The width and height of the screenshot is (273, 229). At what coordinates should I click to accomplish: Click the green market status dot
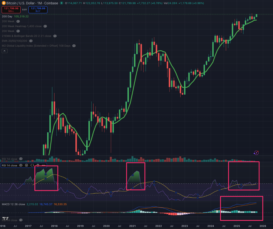click(x=62, y=3)
